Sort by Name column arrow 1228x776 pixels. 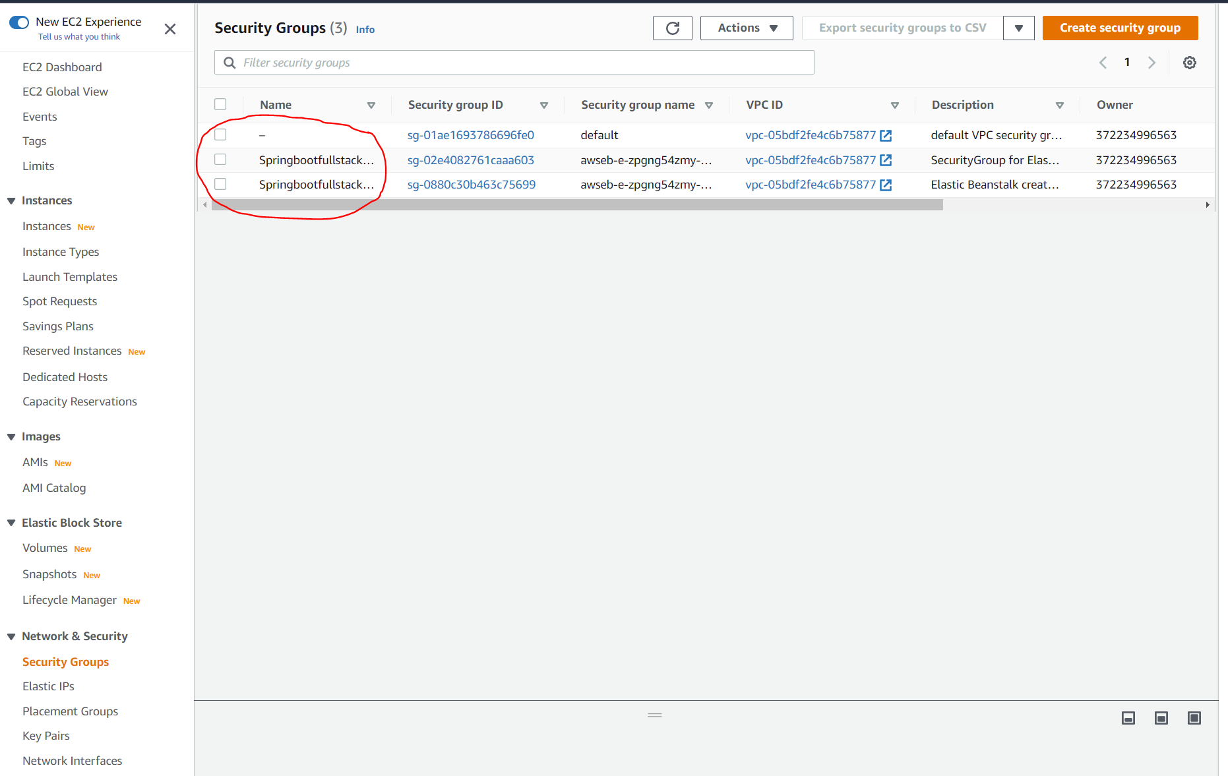371,105
